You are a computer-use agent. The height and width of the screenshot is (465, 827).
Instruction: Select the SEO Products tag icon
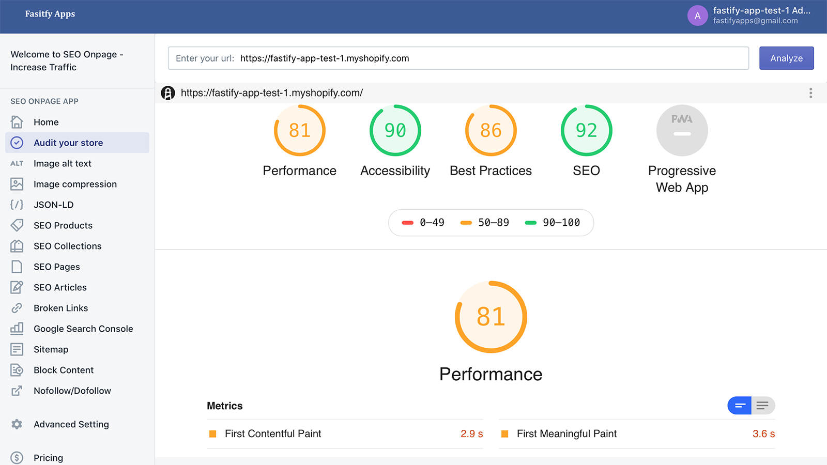(17, 225)
